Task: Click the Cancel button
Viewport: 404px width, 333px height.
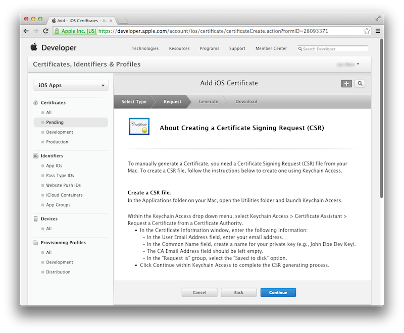Action: 199,292
